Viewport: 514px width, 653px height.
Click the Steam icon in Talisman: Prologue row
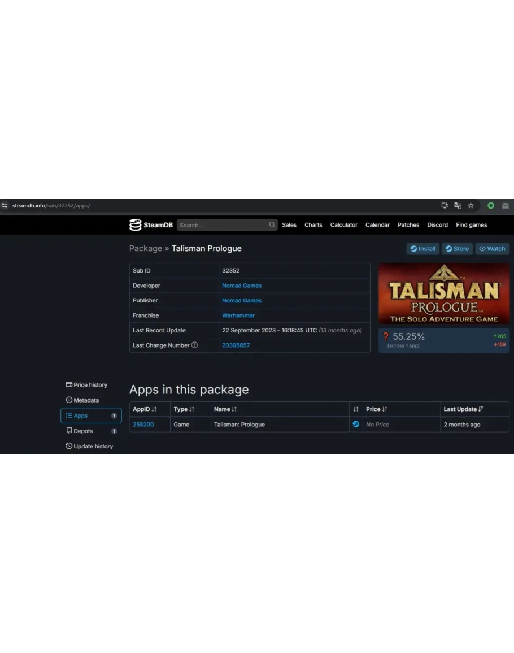(356, 424)
